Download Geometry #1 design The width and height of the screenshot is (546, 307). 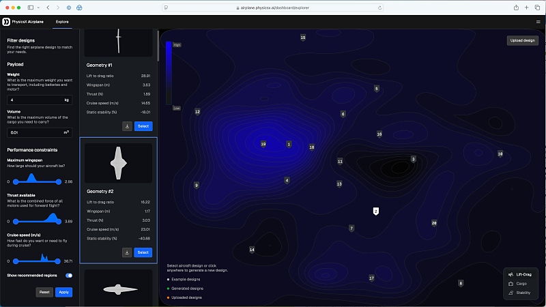click(127, 126)
